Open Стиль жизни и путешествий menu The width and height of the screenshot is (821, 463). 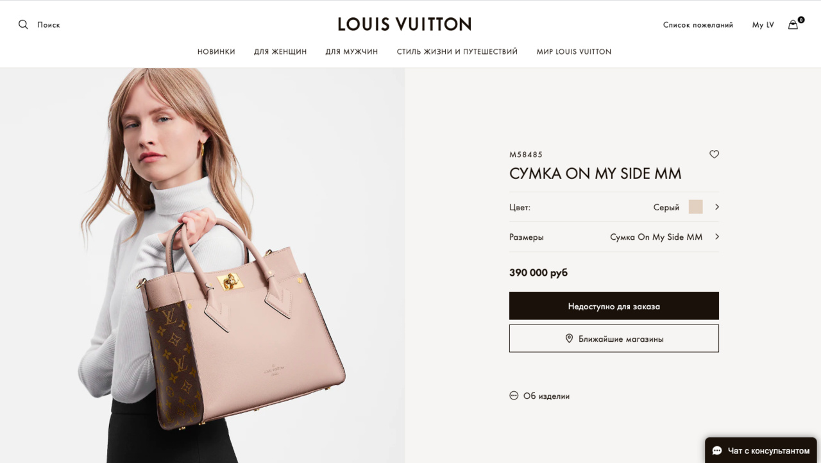tap(457, 51)
